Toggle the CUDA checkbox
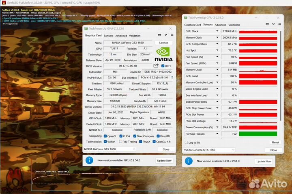Viewport: 292px width, 194px height. (x=121, y=136)
